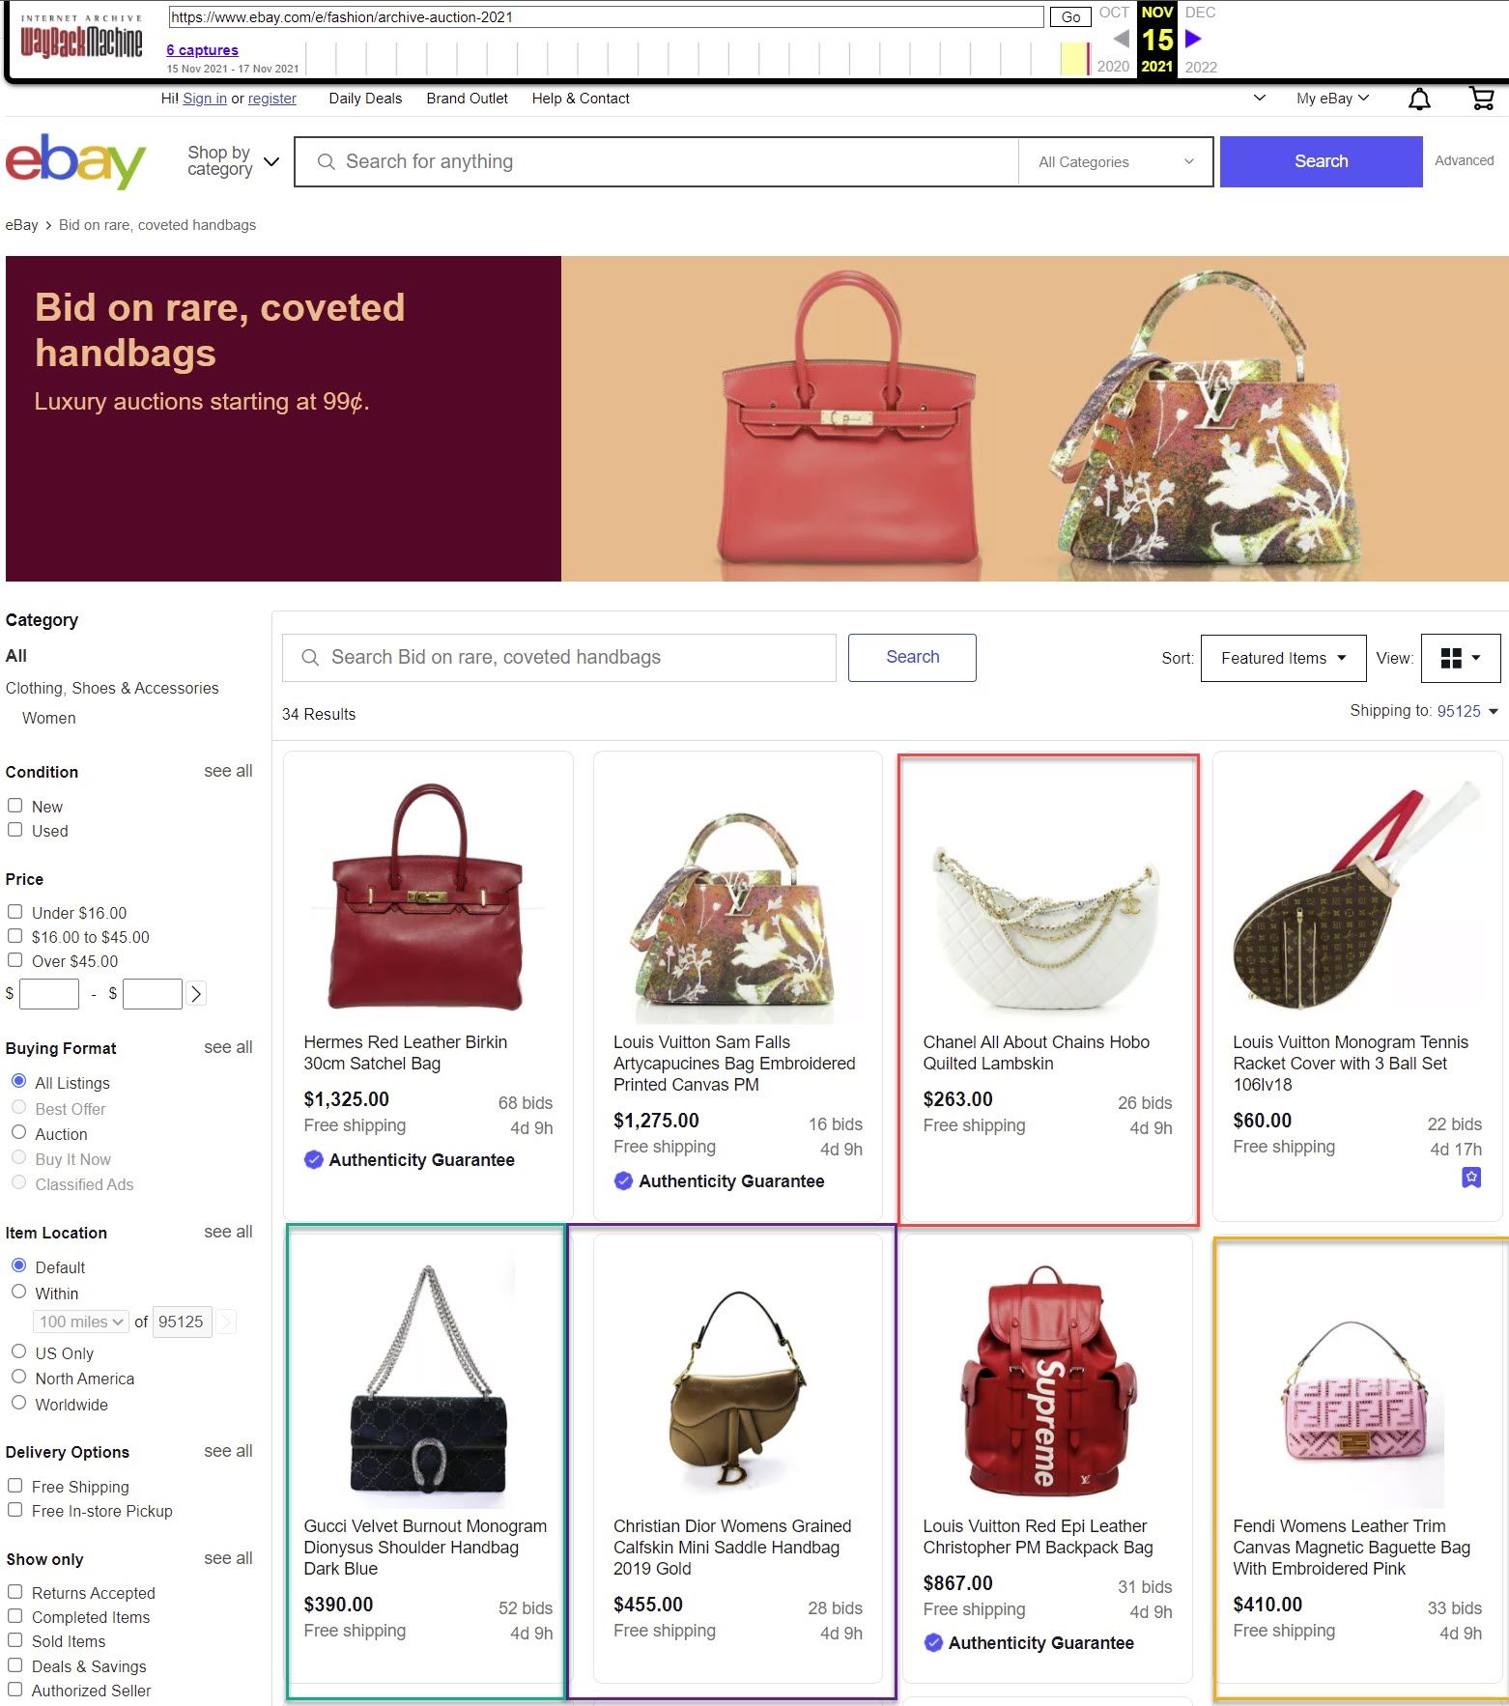Select the Auction buying format
Image resolution: width=1509 pixels, height=1706 pixels.
18,1132
